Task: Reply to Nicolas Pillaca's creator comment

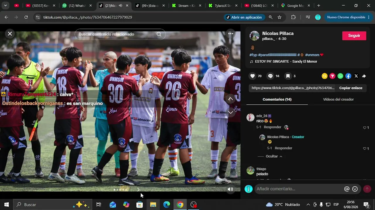Action: coord(283,148)
